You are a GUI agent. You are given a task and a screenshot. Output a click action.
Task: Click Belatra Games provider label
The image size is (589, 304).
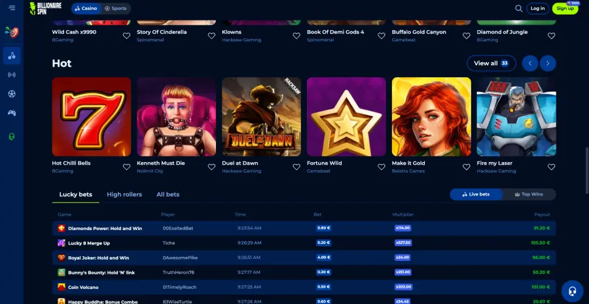408,171
